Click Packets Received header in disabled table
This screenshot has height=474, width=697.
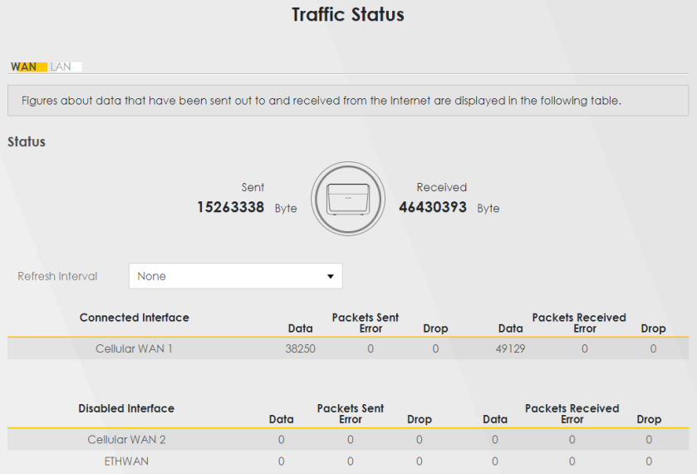[572, 408]
